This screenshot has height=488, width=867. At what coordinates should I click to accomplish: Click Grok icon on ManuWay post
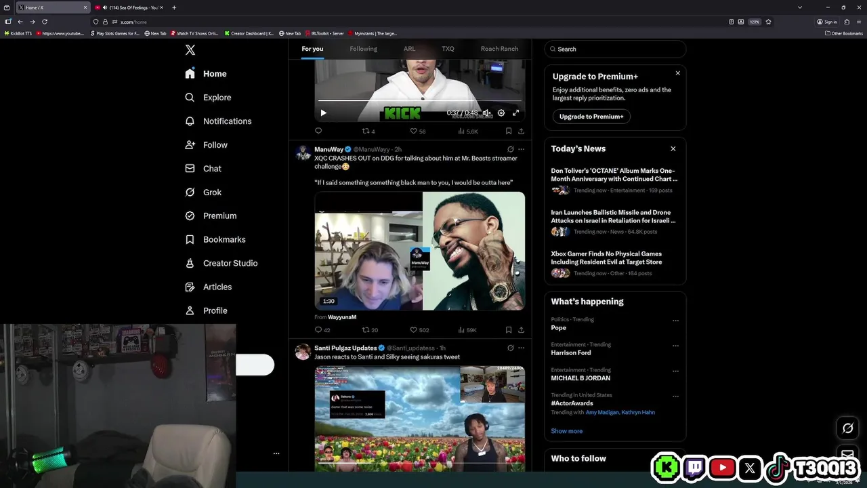tap(510, 149)
